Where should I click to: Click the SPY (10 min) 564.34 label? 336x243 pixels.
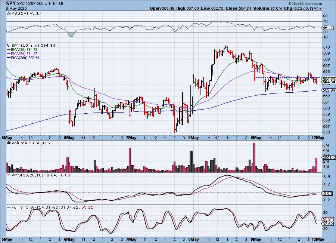click(x=33, y=45)
